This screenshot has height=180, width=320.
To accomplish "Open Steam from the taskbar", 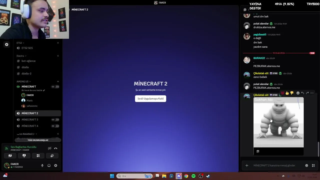I will point(208,176).
